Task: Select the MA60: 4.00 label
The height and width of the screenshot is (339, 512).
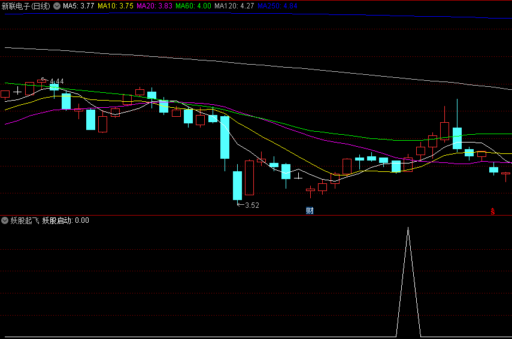Action: point(193,6)
